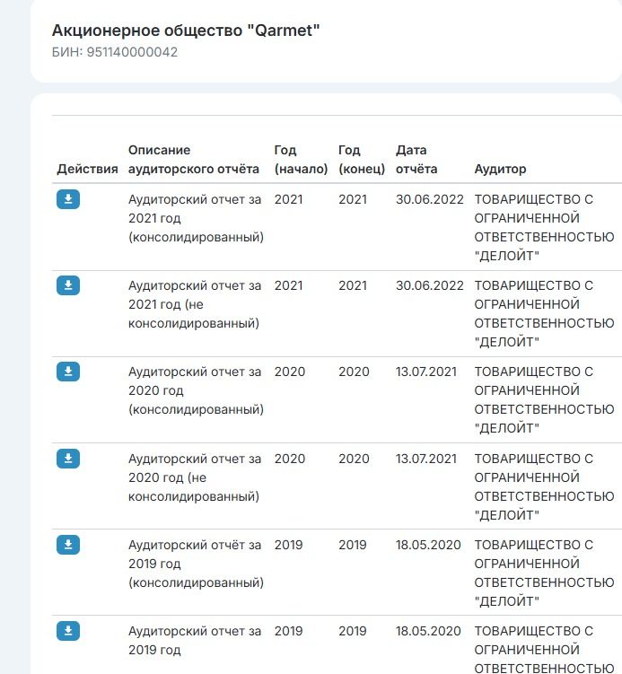Download the 2019 консолидированный audit report

[x=68, y=545]
